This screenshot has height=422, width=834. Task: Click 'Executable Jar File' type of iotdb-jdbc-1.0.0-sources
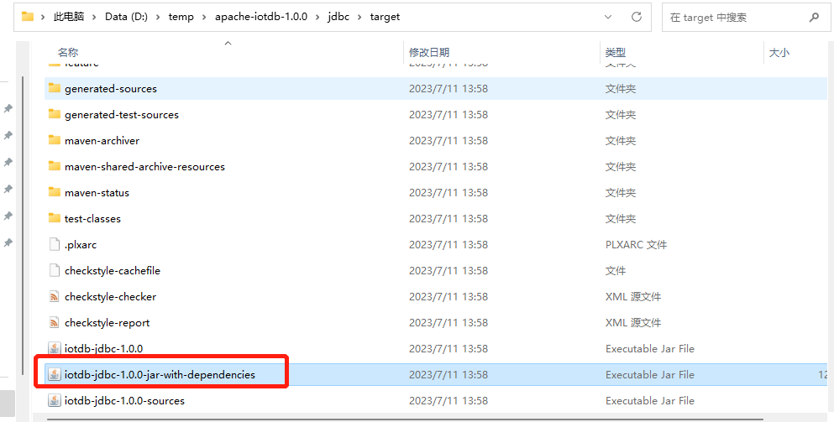pos(650,401)
